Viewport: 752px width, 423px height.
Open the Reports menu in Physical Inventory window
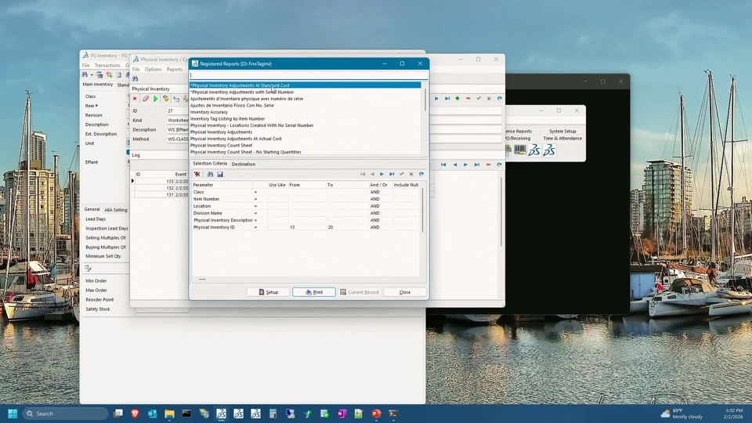[175, 69]
